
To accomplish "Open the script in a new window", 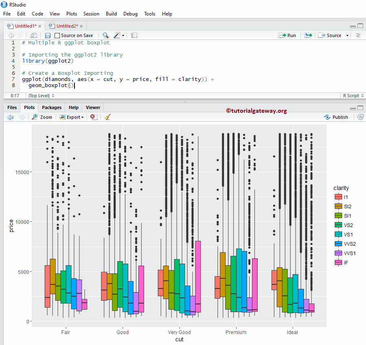I will (33, 35).
